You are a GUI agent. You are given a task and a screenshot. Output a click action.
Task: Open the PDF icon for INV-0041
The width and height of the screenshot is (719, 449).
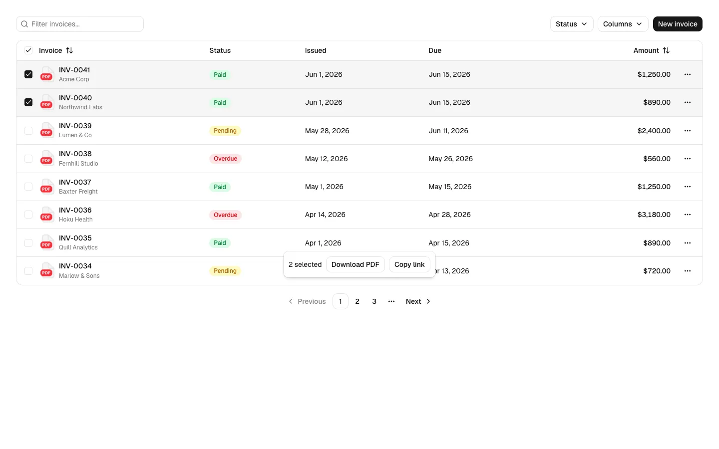coord(47,74)
